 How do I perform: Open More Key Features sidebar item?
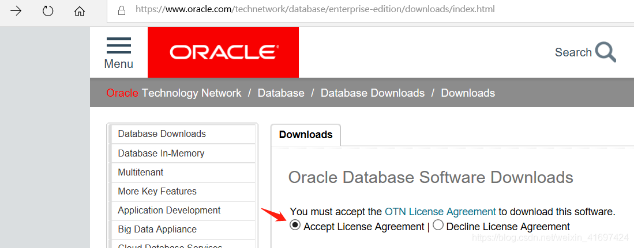pos(182,191)
